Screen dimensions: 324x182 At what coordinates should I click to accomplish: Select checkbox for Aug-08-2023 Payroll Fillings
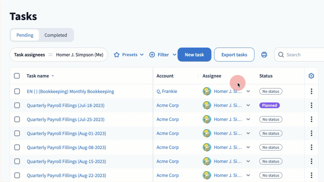tap(17, 147)
